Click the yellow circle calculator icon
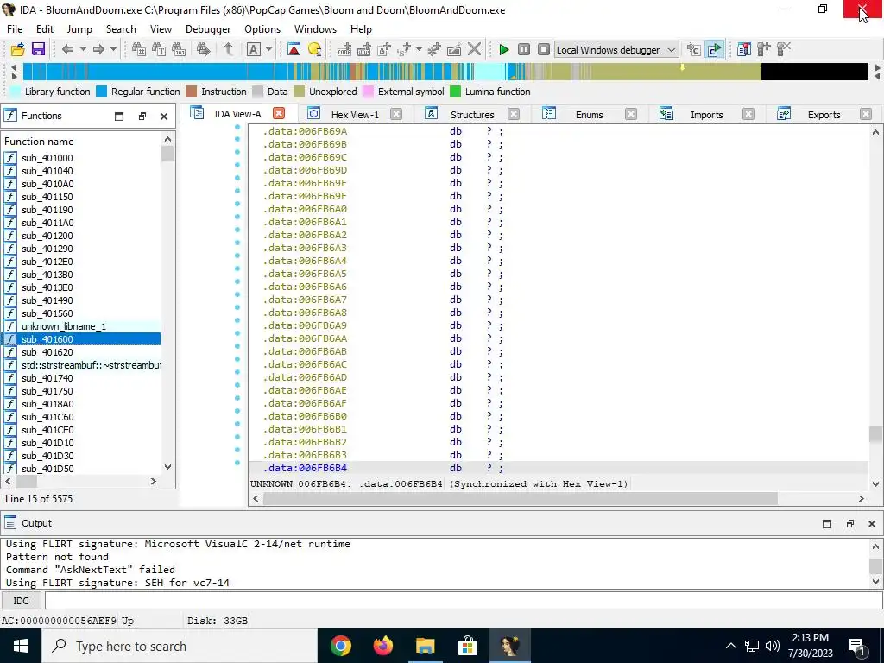Viewport: 884px width, 663px height. [314, 49]
